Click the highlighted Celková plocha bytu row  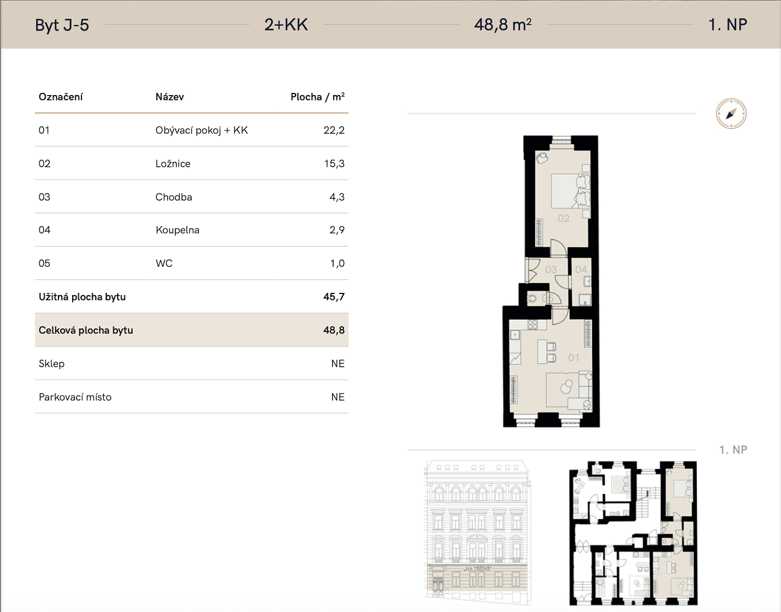pyautogui.click(x=192, y=330)
